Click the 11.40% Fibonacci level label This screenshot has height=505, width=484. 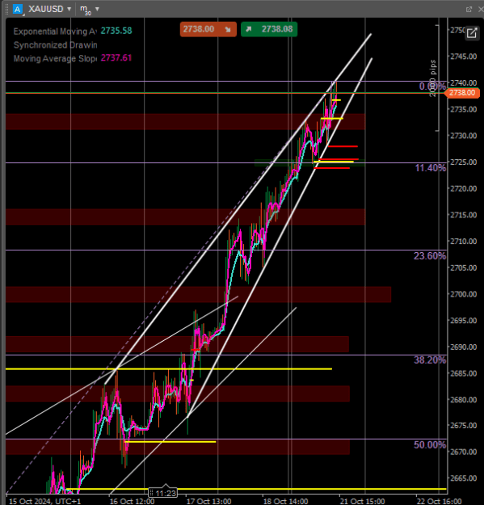click(431, 168)
